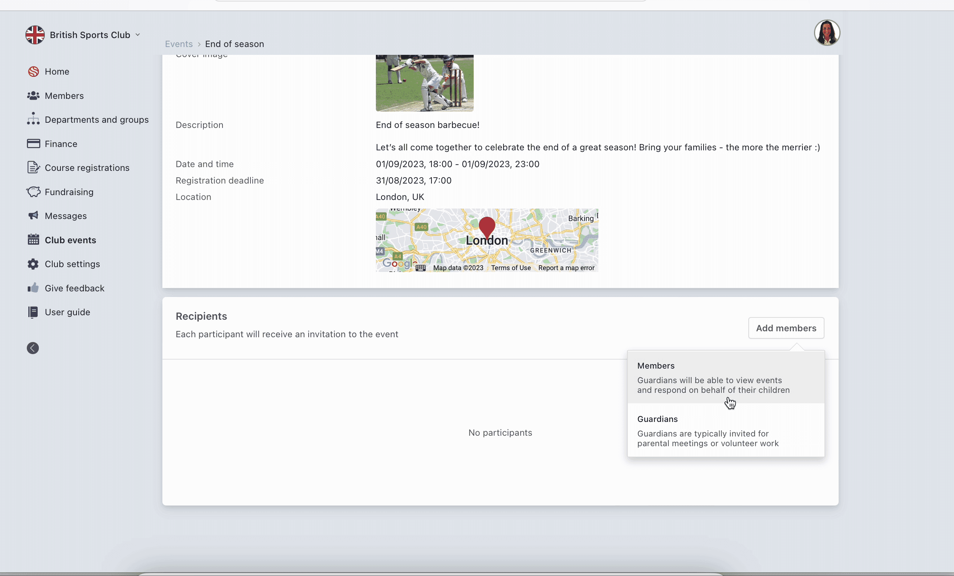
Task: Click the Course registrations document icon
Action: [x=33, y=168]
